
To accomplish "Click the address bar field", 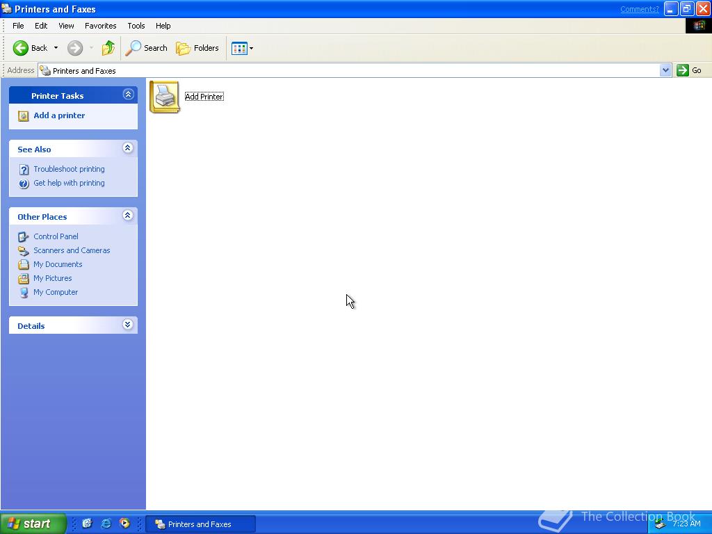I will click(x=349, y=70).
